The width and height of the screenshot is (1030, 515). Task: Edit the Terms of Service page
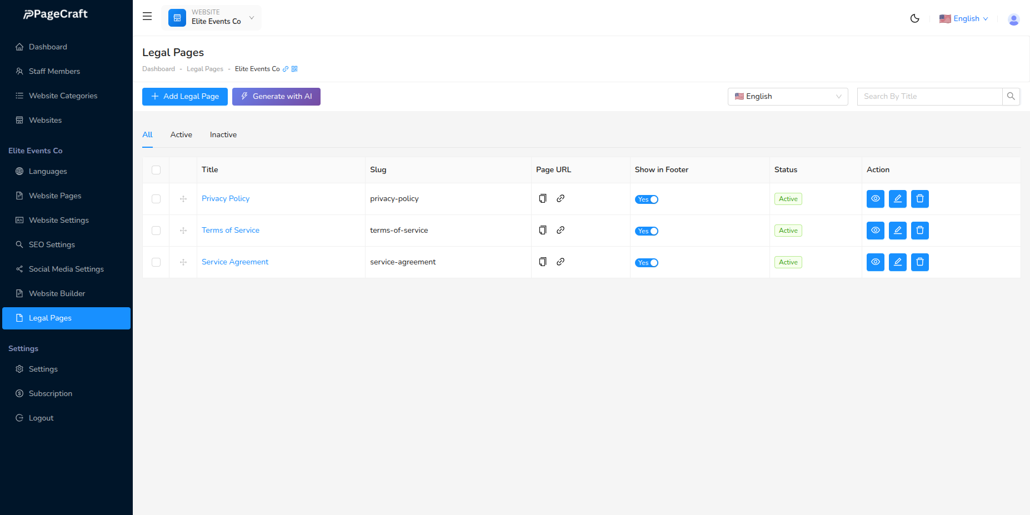(897, 230)
